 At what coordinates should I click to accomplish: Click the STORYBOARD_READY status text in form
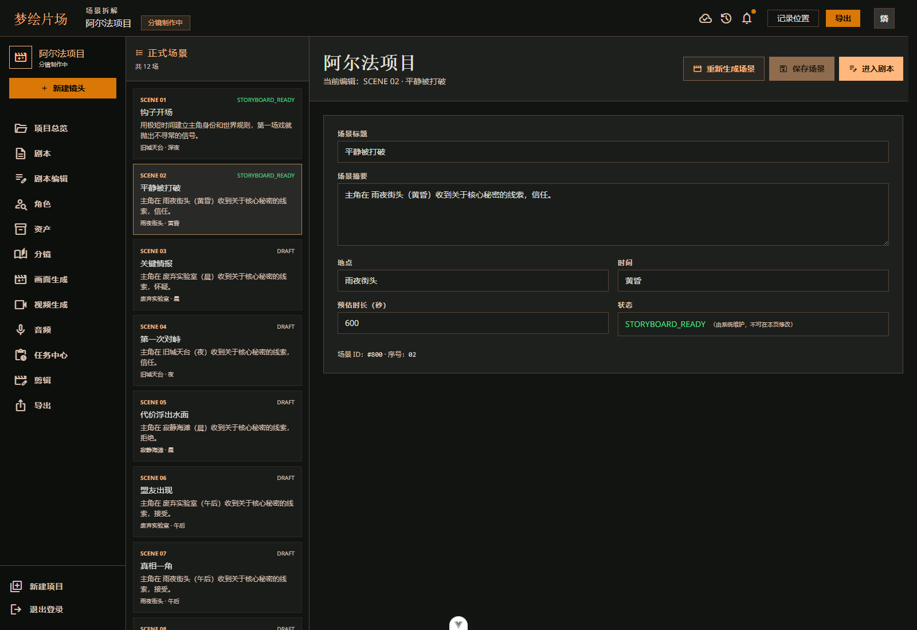click(665, 324)
